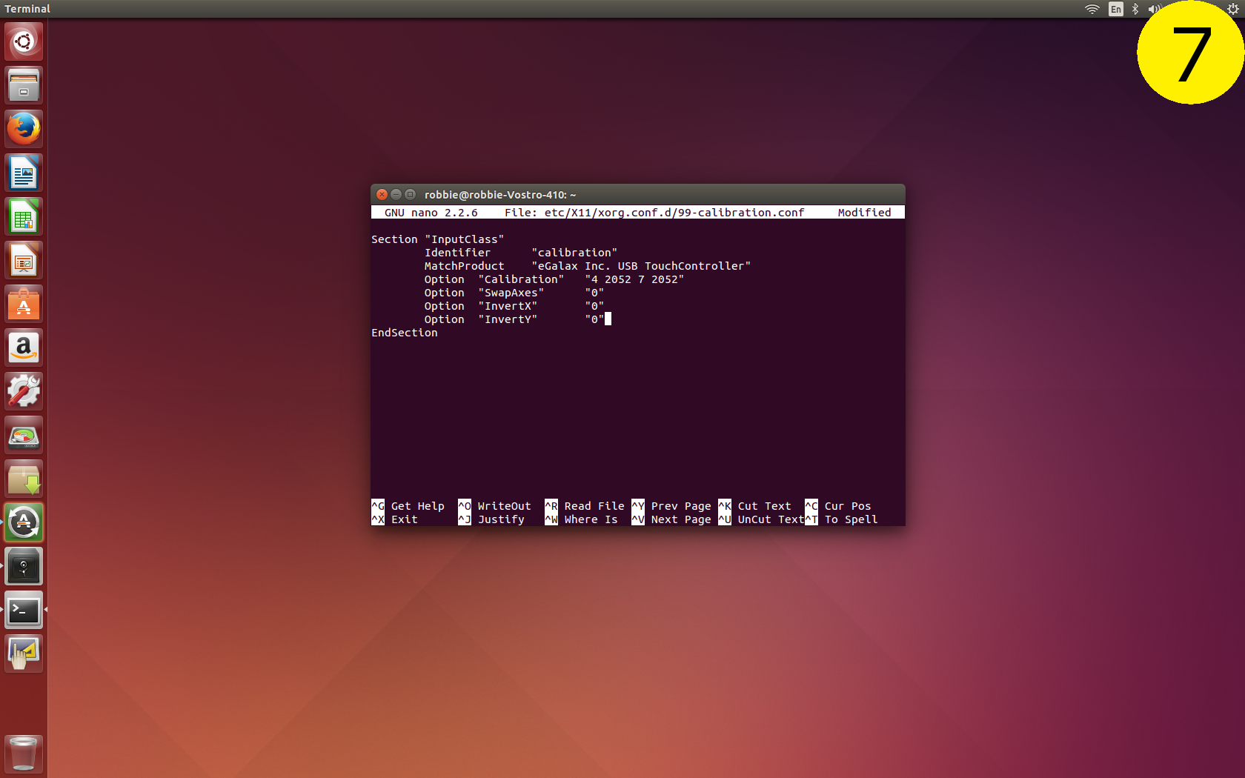Click the "Calibration" option name

[x=521, y=279]
